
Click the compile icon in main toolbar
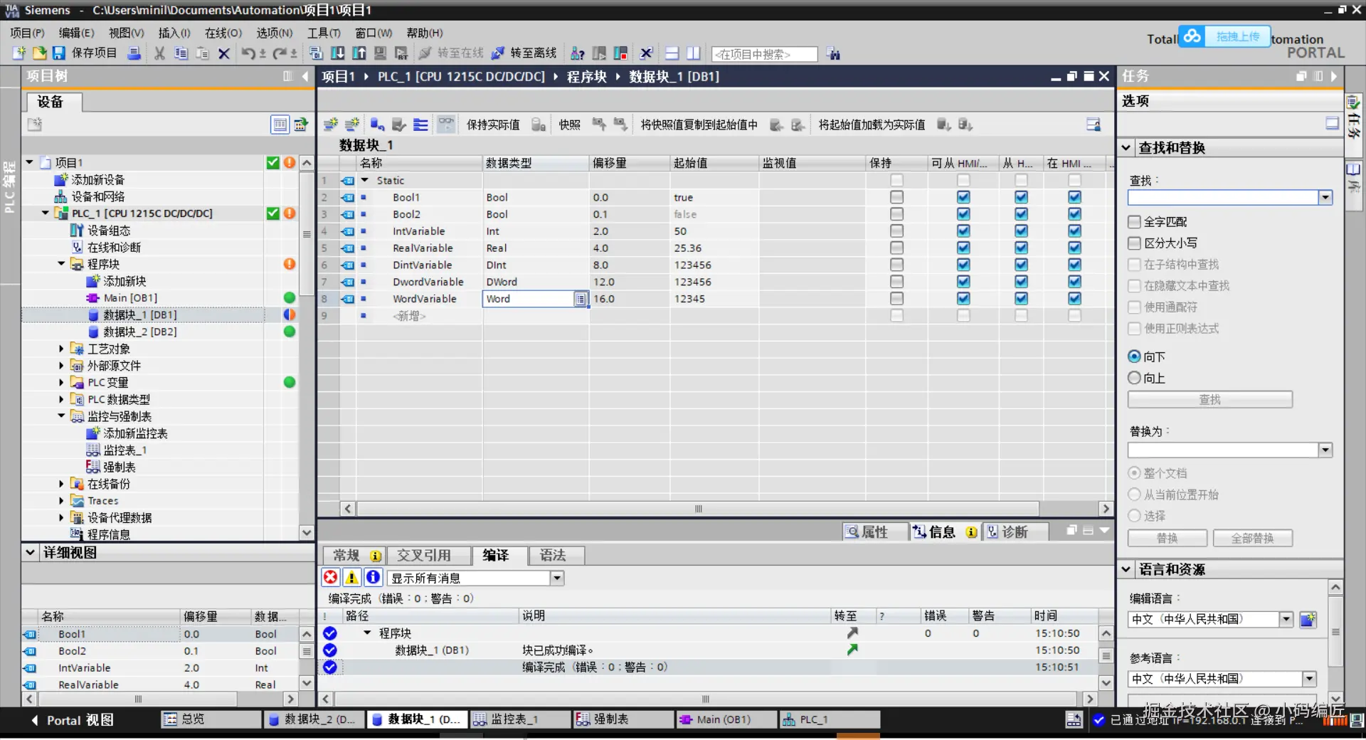316,53
